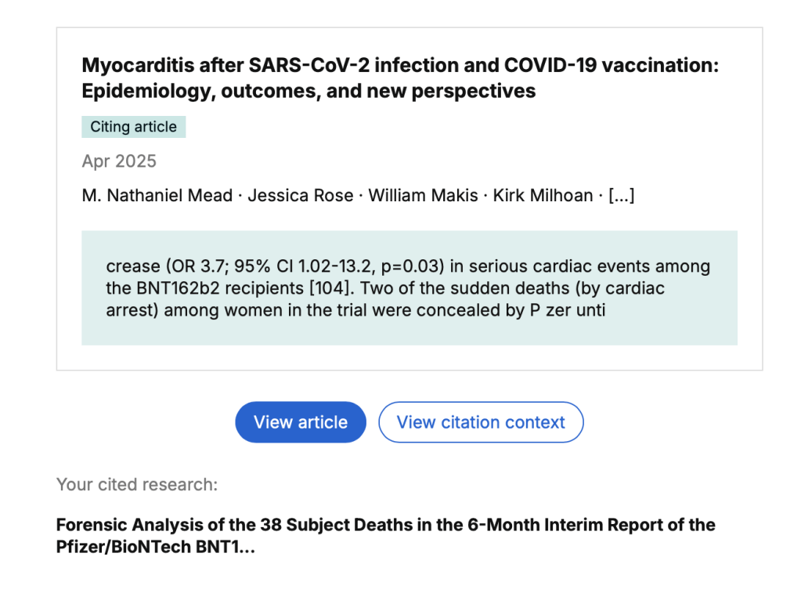Click the Apr 2025 publication date
801x593 pixels.
pyautogui.click(x=119, y=161)
